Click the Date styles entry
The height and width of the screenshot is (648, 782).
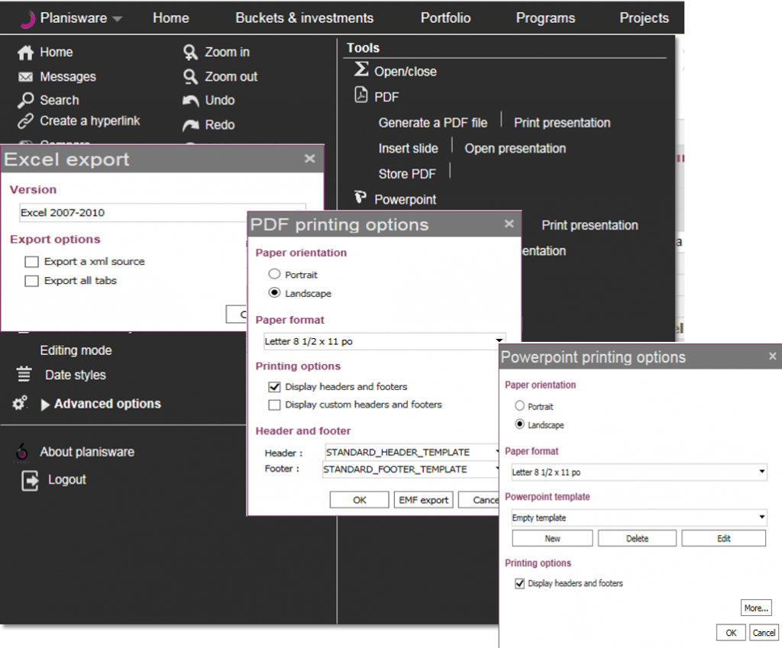[76, 375]
